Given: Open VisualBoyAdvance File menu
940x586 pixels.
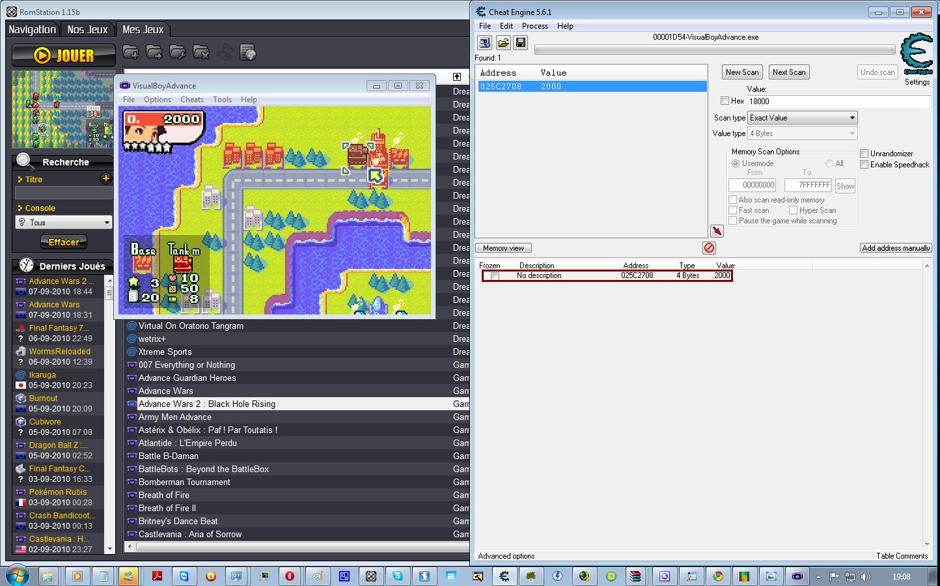Looking at the screenshot, I should [x=129, y=100].
